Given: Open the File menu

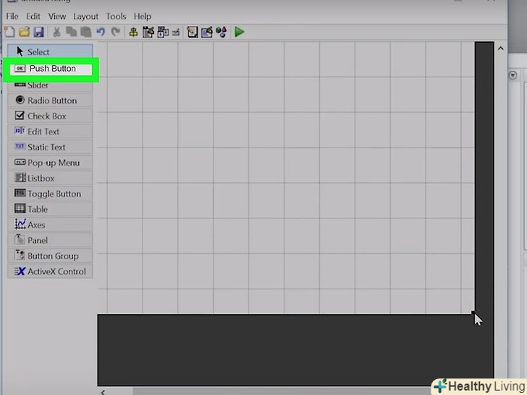Looking at the screenshot, I should 12,16.
